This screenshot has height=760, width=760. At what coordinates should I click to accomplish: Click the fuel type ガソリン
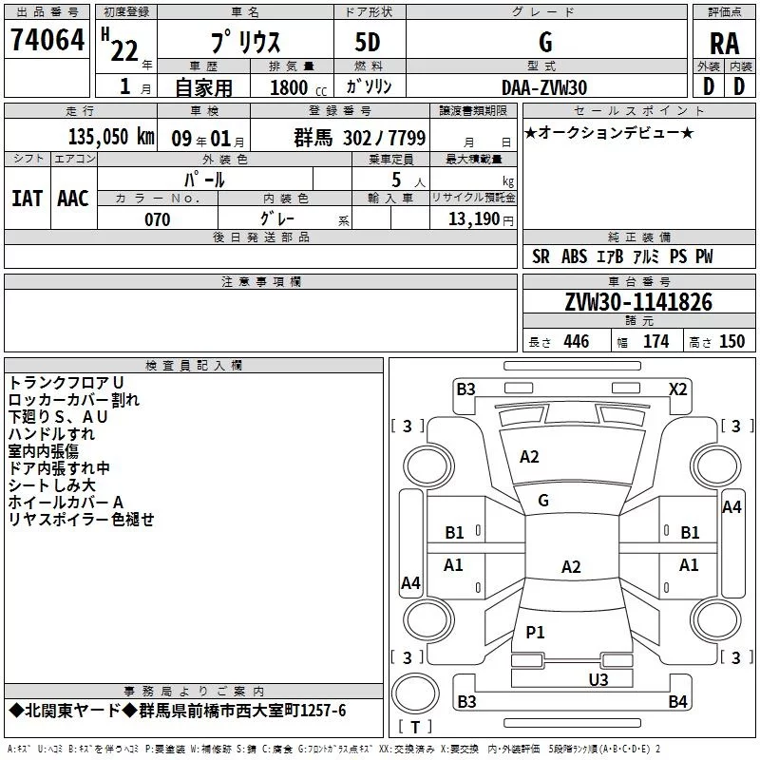pyautogui.click(x=369, y=86)
